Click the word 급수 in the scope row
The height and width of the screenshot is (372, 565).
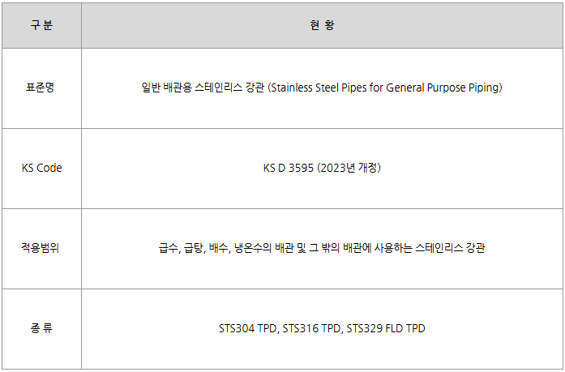[169, 248]
